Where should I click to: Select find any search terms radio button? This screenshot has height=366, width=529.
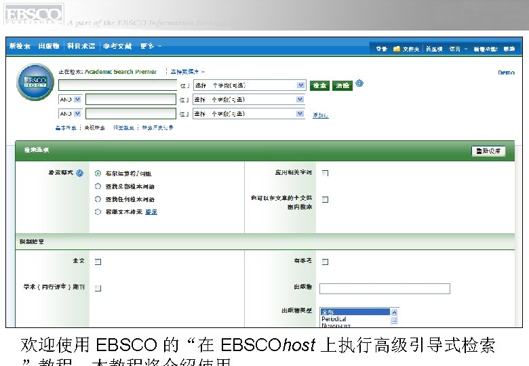[98, 199]
